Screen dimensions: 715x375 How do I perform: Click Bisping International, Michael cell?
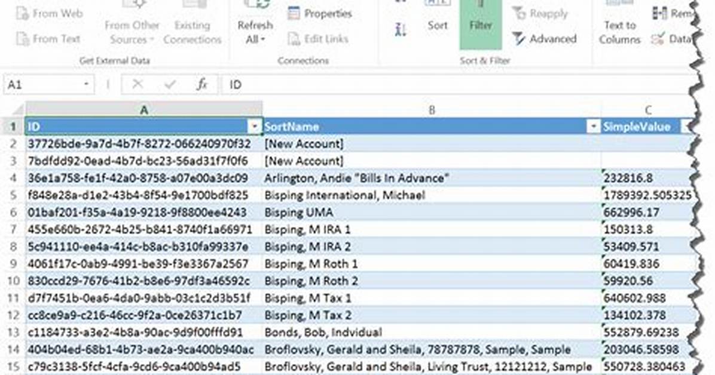point(432,195)
